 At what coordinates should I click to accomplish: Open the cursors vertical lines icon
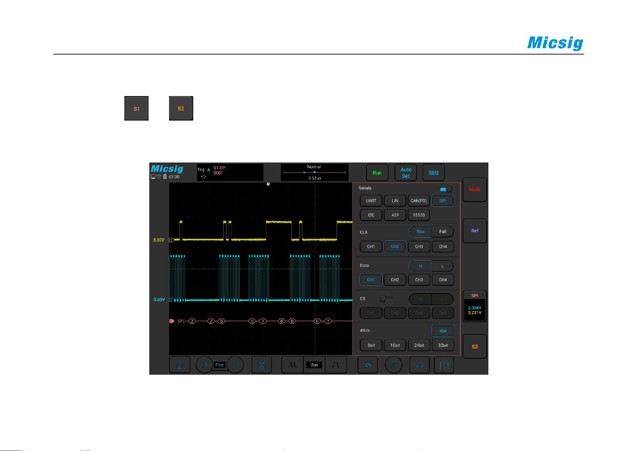pos(444,365)
